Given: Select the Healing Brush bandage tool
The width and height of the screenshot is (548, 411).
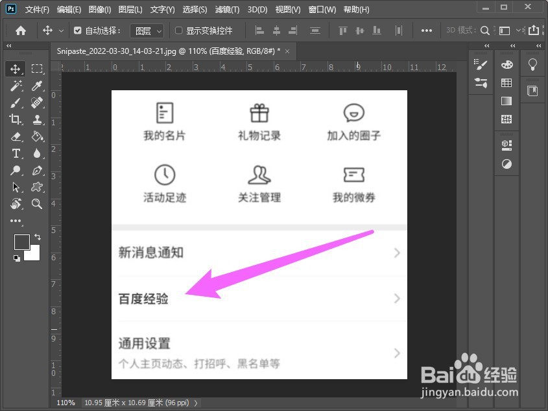Looking at the screenshot, I should 37,103.
